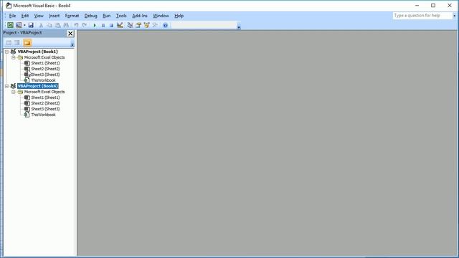Open the Insert menu
459x258 pixels.
click(55, 16)
